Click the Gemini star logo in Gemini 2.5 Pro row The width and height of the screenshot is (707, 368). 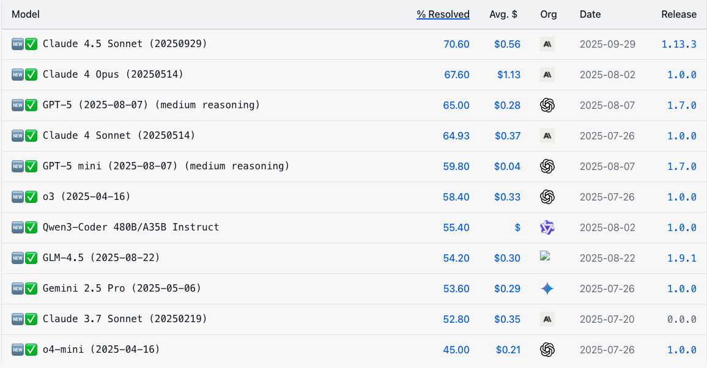tap(547, 289)
